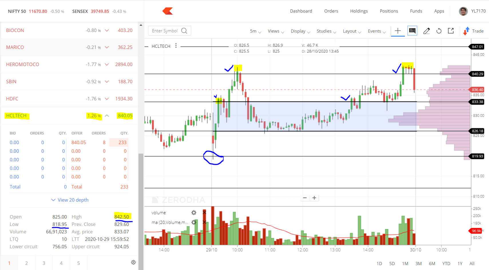This screenshot has width=489, height=270.
Task: Remove the ma study with X
Action: [204, 222]
